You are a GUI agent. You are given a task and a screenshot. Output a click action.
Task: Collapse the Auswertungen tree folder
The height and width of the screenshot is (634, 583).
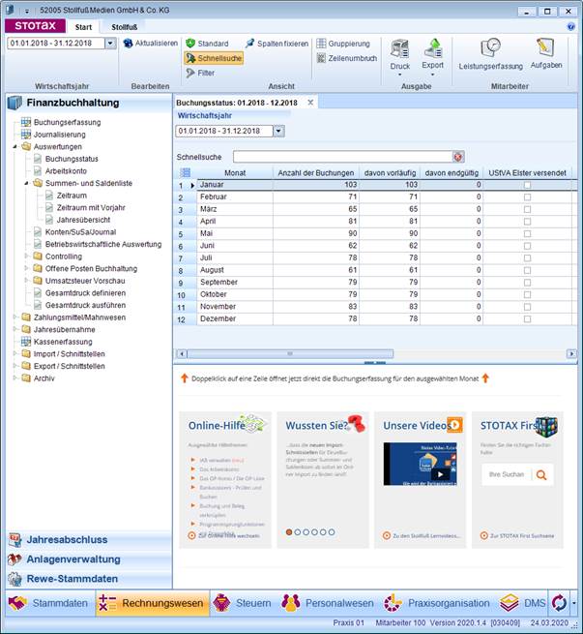pyautogui.click(x=15, y=147)
